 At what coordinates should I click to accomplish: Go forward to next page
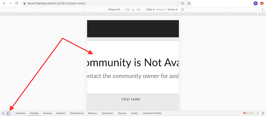10,4
